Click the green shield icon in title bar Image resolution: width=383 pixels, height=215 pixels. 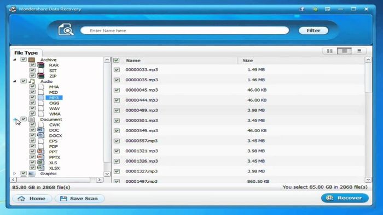tap(315, 9)
